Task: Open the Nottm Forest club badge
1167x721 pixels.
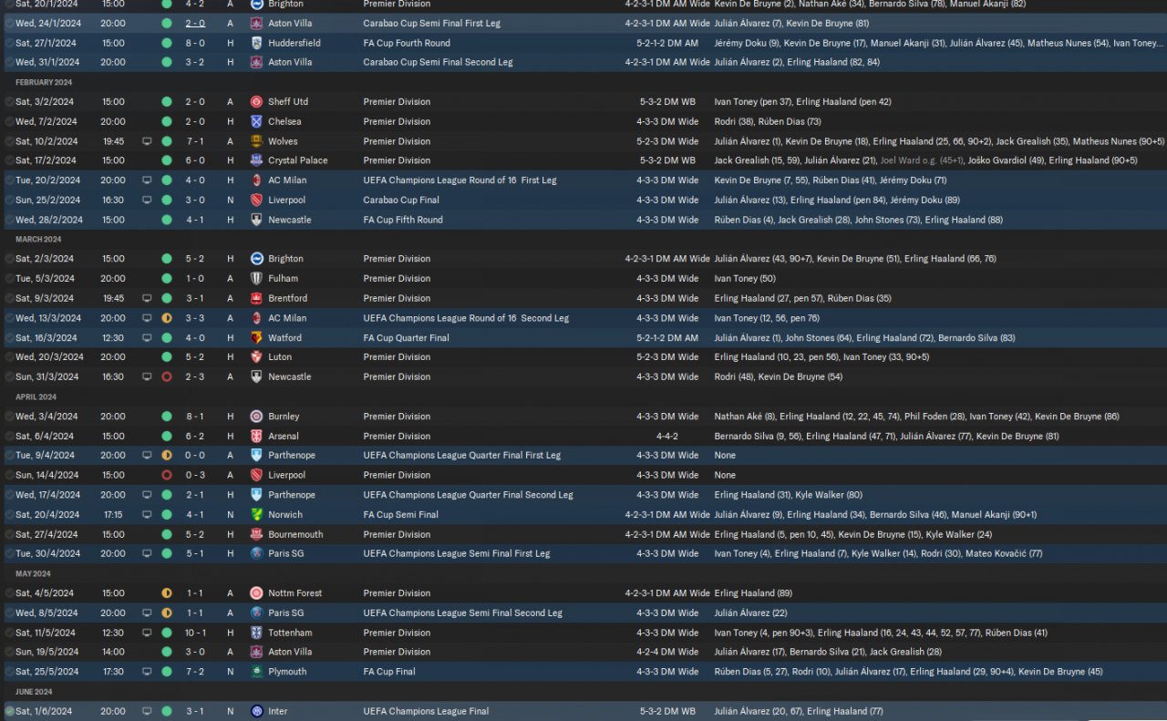Action: 257,593
